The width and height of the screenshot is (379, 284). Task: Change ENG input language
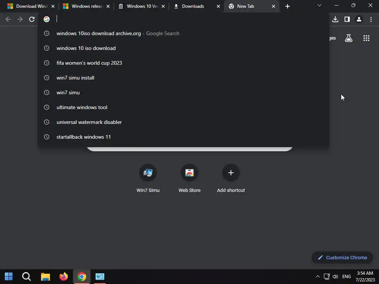click(x=346, y=277)
